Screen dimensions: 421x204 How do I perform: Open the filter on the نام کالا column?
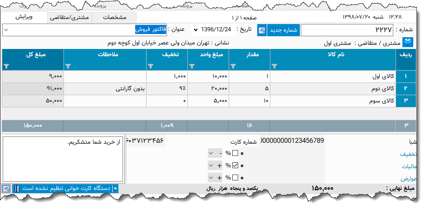(274, 66)
